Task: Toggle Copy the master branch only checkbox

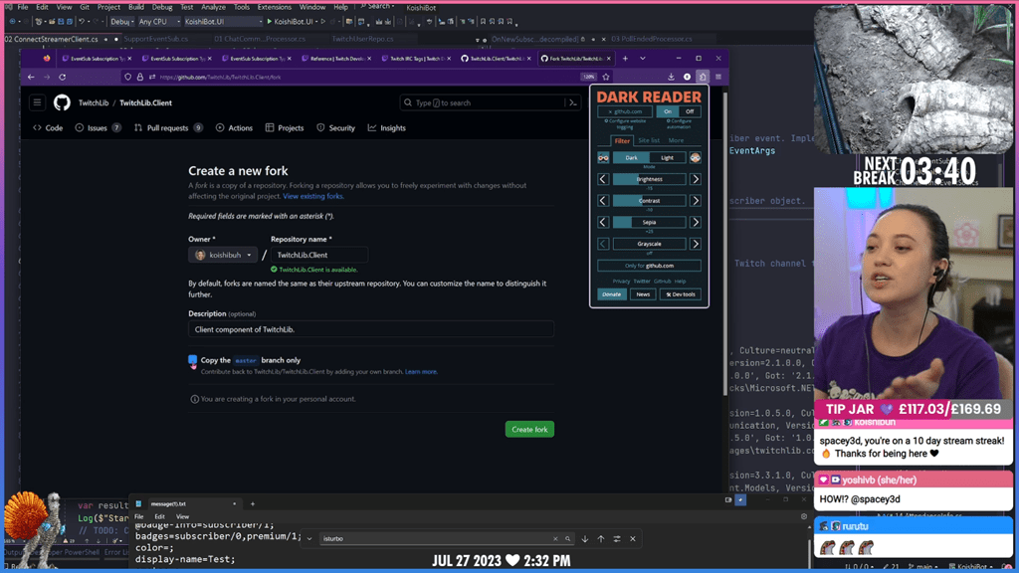Action: tap(192, 360)
